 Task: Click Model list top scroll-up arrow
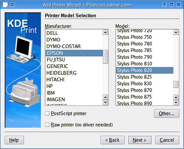pyautogui.click(x=176, y=32)
